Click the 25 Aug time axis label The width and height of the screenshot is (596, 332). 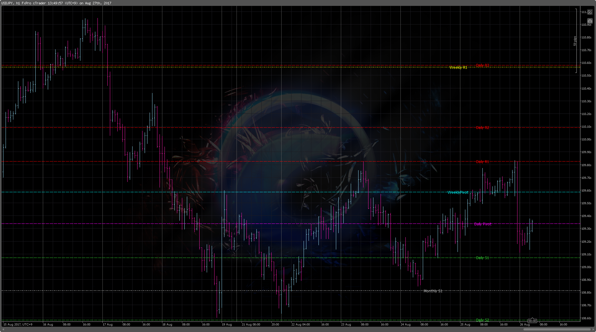(465, 325)
